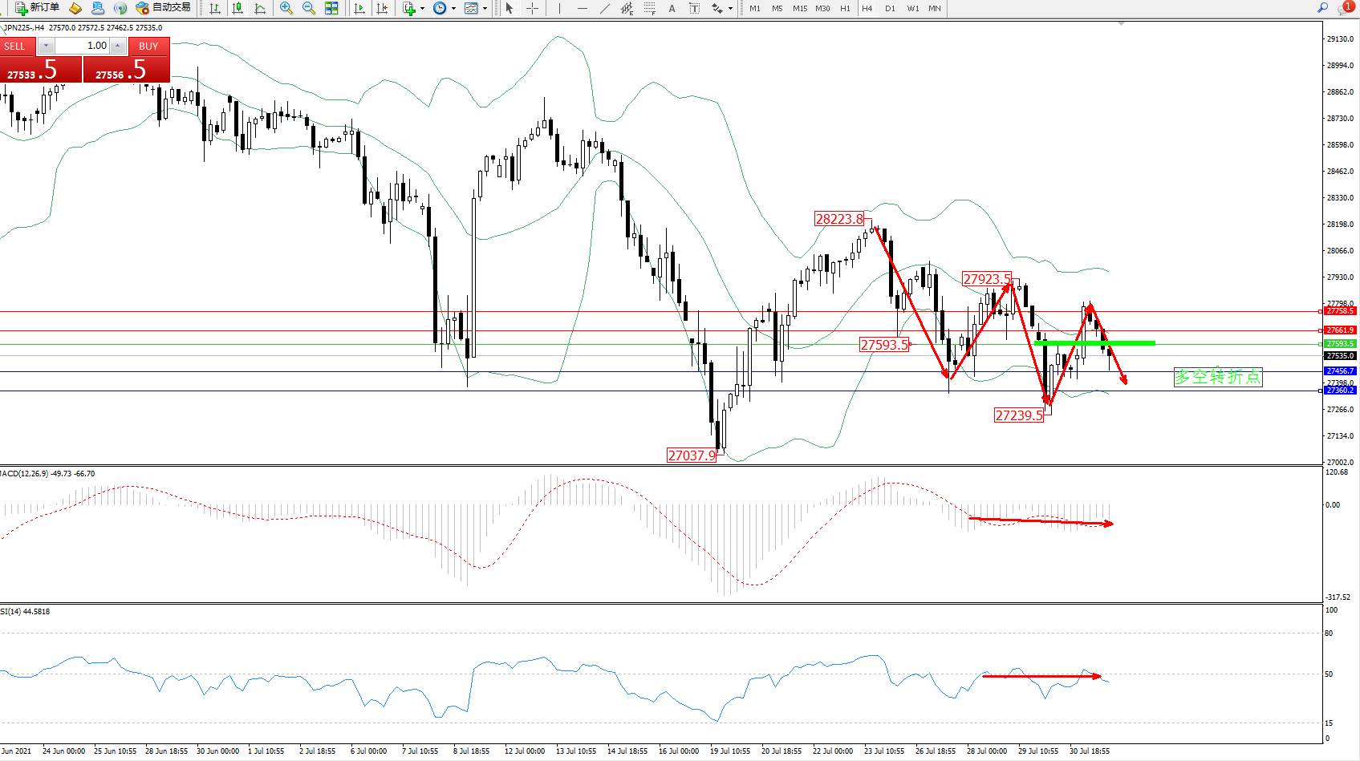
Task: Increase lot volume with up arrow
Action: point(118,46)
